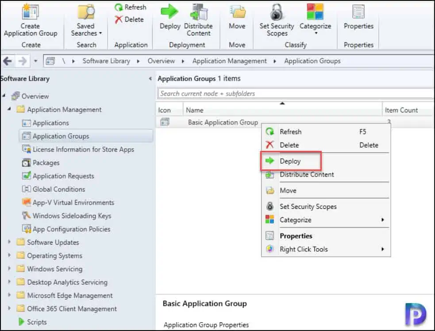This screenshot has height=331, width=435.
Task: Expand Software Updates folder
Action: [9, 242]
